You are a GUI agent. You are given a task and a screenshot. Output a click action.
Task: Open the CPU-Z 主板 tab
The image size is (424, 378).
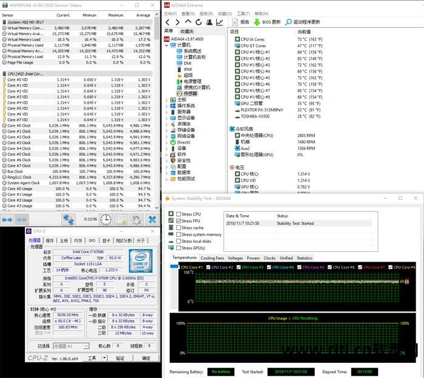[64, 240]
